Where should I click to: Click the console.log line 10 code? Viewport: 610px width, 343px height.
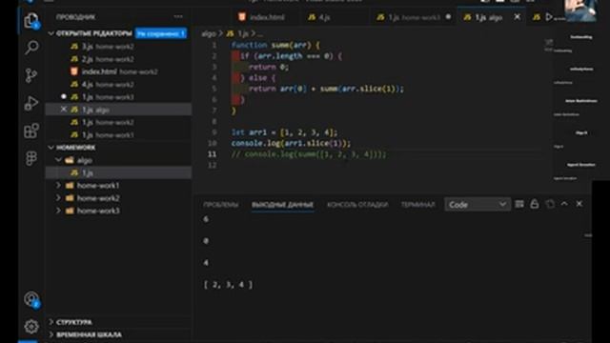point(291,143)
